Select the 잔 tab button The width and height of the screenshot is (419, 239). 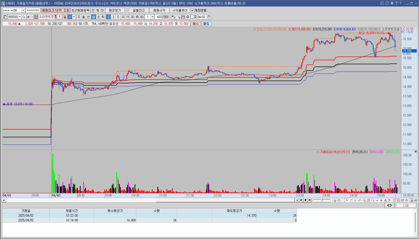coord(93,10)
